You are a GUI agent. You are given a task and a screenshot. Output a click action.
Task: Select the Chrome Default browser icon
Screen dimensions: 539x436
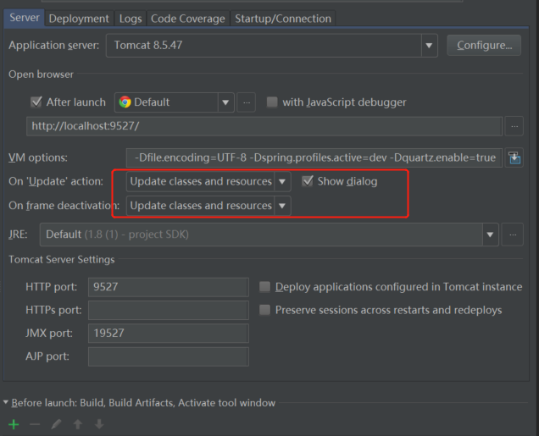(x=125, y=102)
